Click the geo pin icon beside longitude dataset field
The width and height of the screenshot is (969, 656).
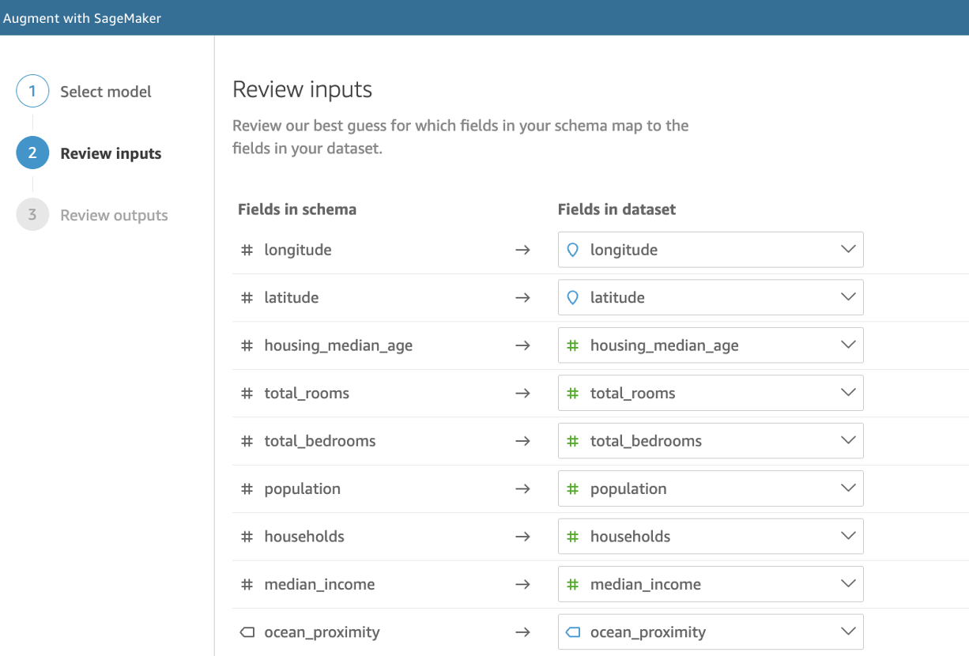click(573, 250)
